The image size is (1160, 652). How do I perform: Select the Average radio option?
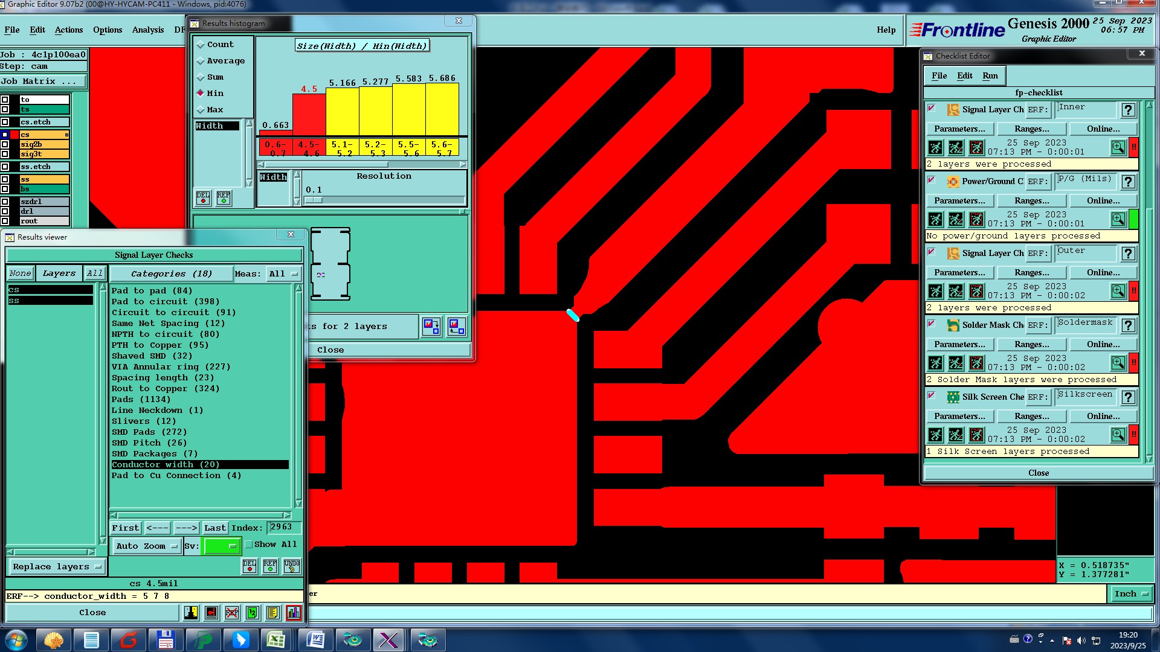point(221,61)
